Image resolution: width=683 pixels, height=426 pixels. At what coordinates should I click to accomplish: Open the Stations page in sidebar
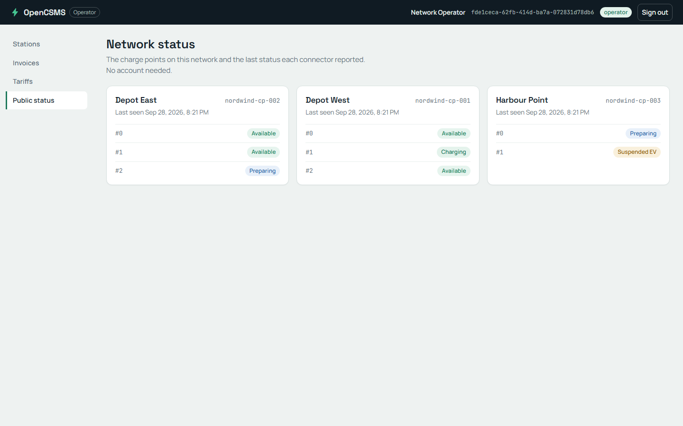[46, 44]
